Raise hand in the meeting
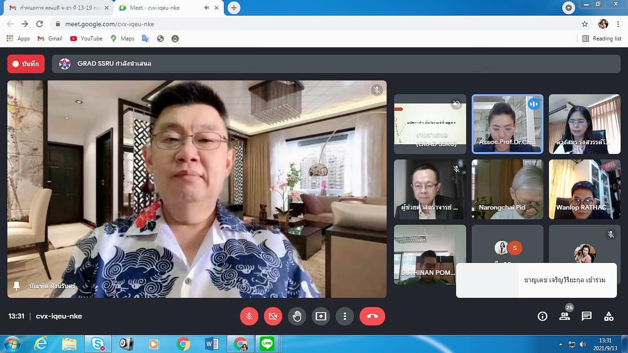This screenshot has height=353, width=628. pos(297,316)
